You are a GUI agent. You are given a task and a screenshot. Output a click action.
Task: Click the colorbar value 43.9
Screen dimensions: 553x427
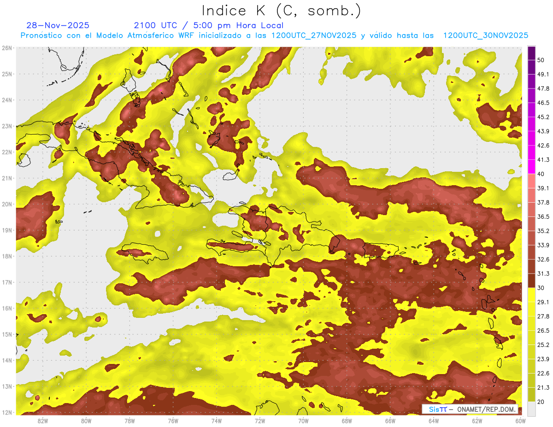543,131
